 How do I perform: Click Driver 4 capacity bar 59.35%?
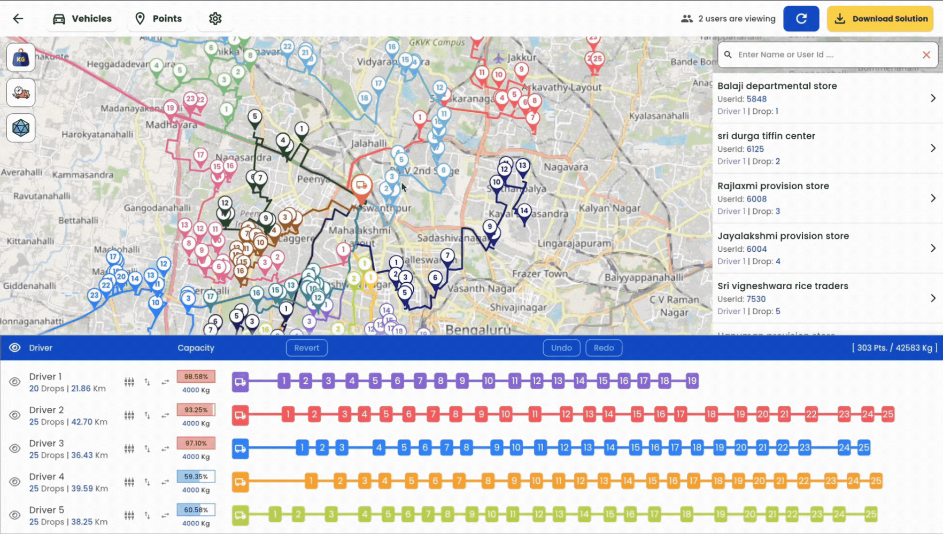(x=196, y=477)
